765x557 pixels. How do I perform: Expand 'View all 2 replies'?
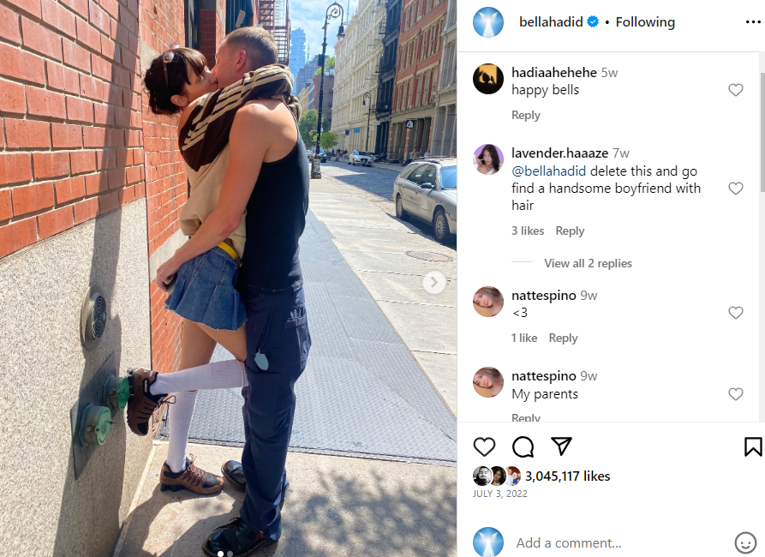(x=588, y=263)
